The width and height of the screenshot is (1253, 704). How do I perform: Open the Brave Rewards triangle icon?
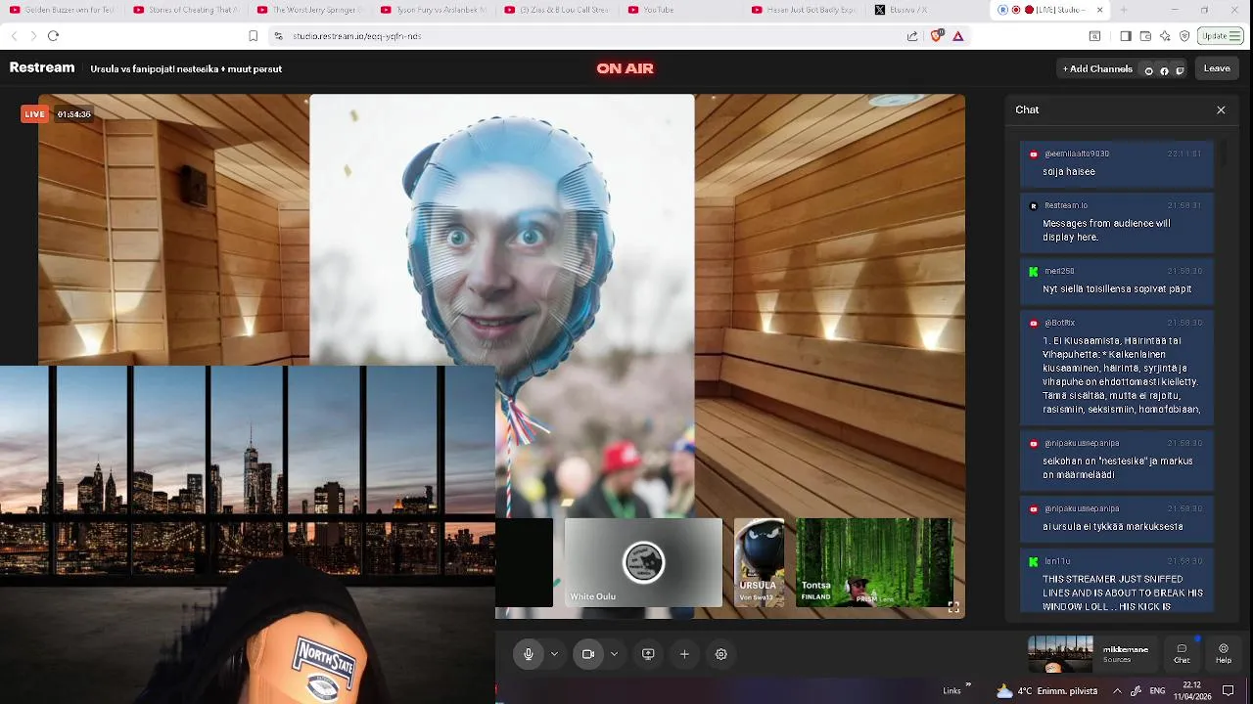957,36
